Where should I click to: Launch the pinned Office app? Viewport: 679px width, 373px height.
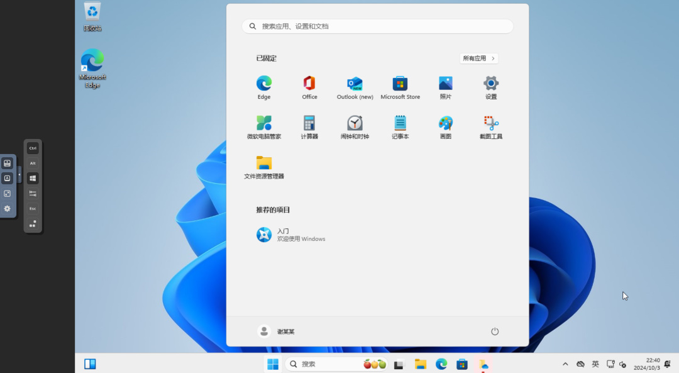tap(309, 88)
